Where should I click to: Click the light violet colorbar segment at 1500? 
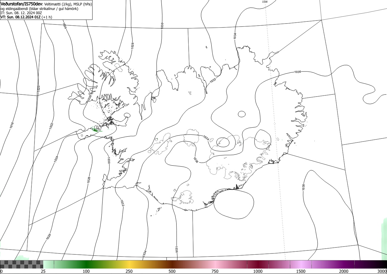(301, 264)
